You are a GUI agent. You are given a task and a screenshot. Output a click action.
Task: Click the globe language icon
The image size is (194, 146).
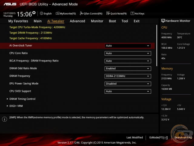42,13
